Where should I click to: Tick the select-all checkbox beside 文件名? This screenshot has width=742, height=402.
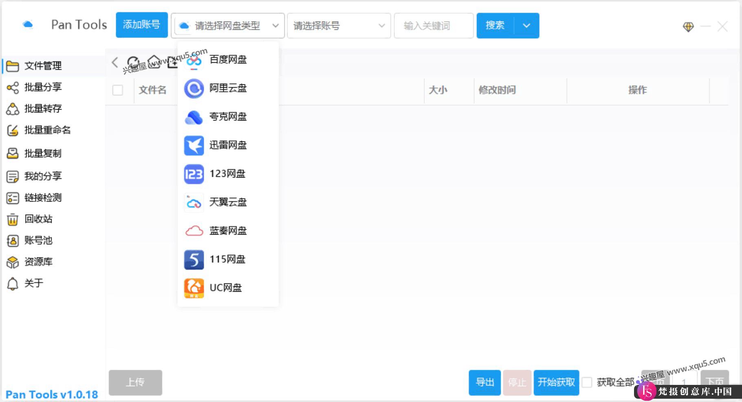click(x=118, y=90)
